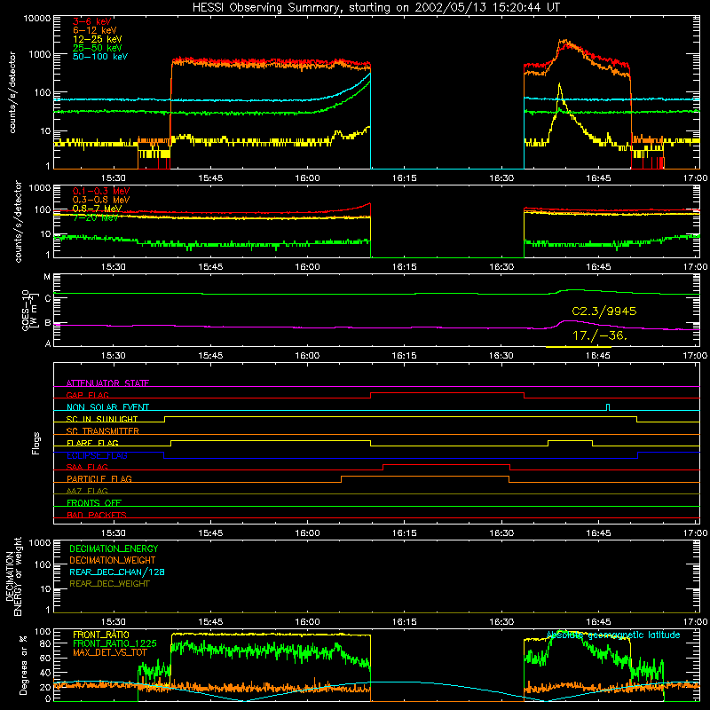Viewport: 710px width, 710px height.
Task: Click the 0.8-7 MeV legend label
Action: click(97, 209)
